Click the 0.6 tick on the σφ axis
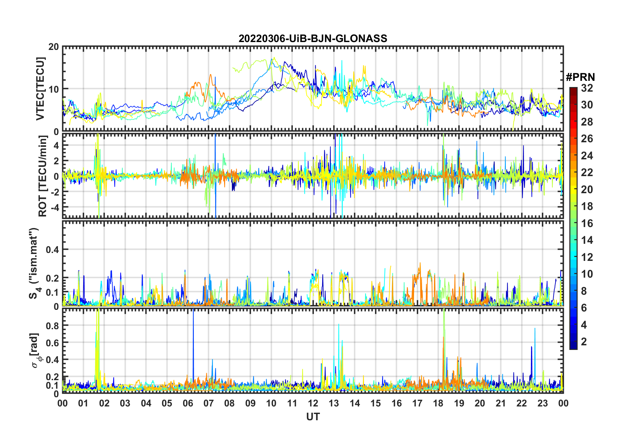Screen dimensions: 626x437 [x=52, y=343]
